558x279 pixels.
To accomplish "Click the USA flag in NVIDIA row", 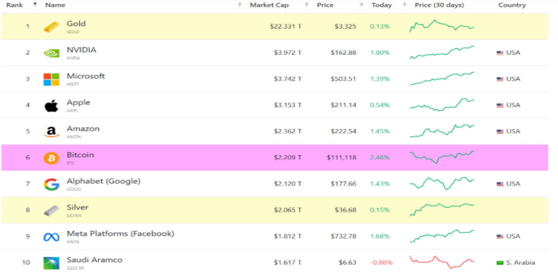I will point(500,53).
